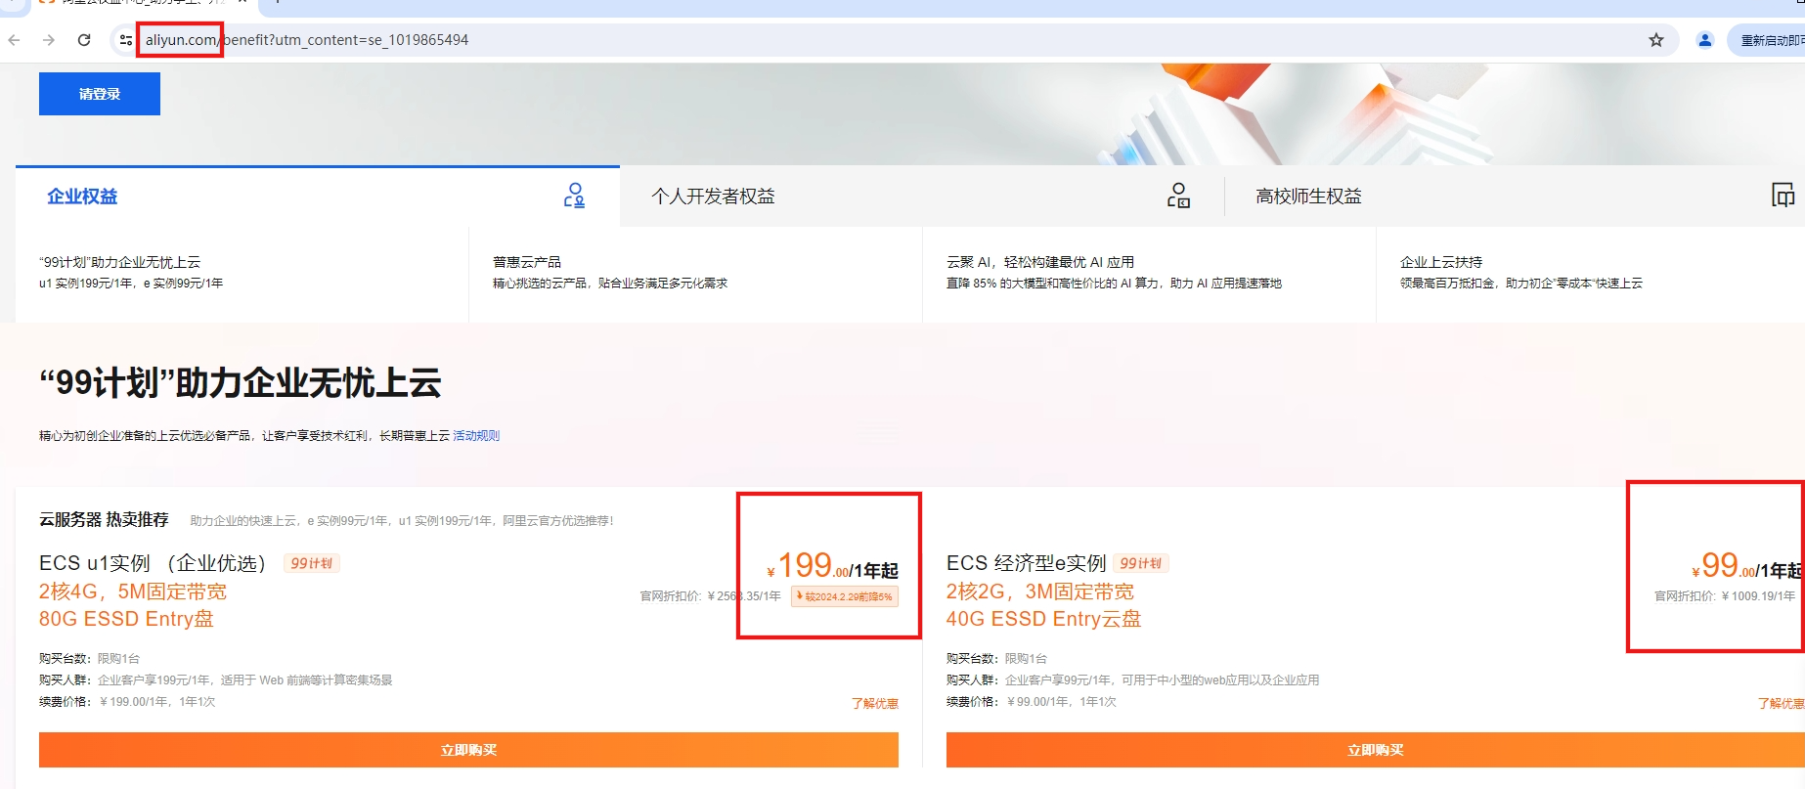Go forward in browser history
The width and height of the screenshot is (1805, 789).
(49, 40)
